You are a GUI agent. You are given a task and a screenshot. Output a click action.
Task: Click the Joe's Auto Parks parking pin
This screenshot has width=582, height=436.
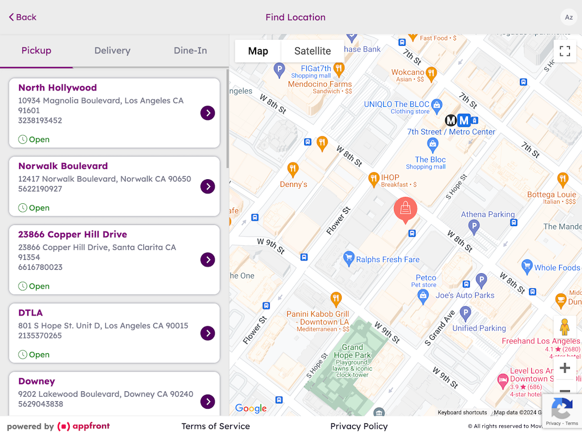coord(481,281)
